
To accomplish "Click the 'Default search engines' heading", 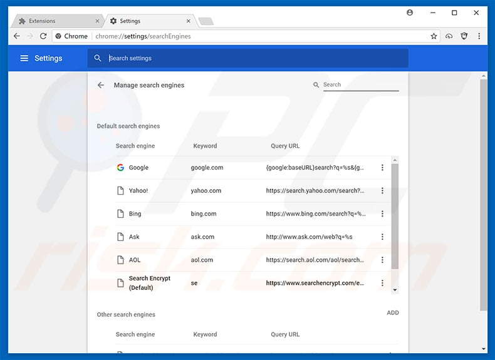I will [128, 126].
